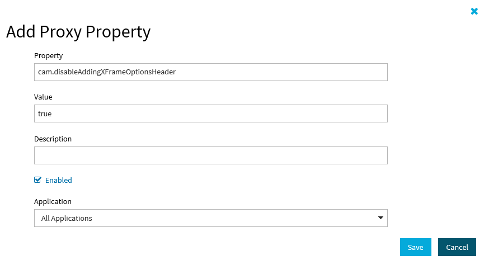Click the checkmark icon beside Enabled

pyautogui.click(x=38, y=180)
